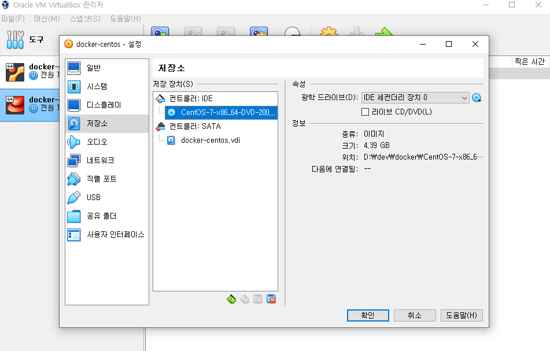The height and width of the screenshot is (351, 550).
Task: Click the 취소 button
Action: click(x=415, y=315)
